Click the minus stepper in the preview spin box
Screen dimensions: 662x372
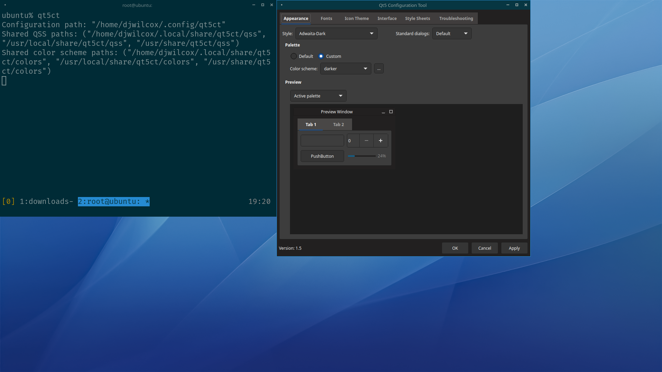point(367,141)
